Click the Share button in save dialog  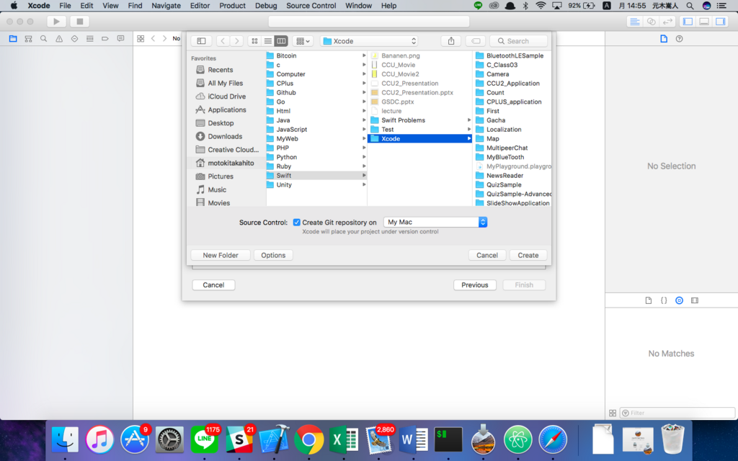tap(451, 41)
